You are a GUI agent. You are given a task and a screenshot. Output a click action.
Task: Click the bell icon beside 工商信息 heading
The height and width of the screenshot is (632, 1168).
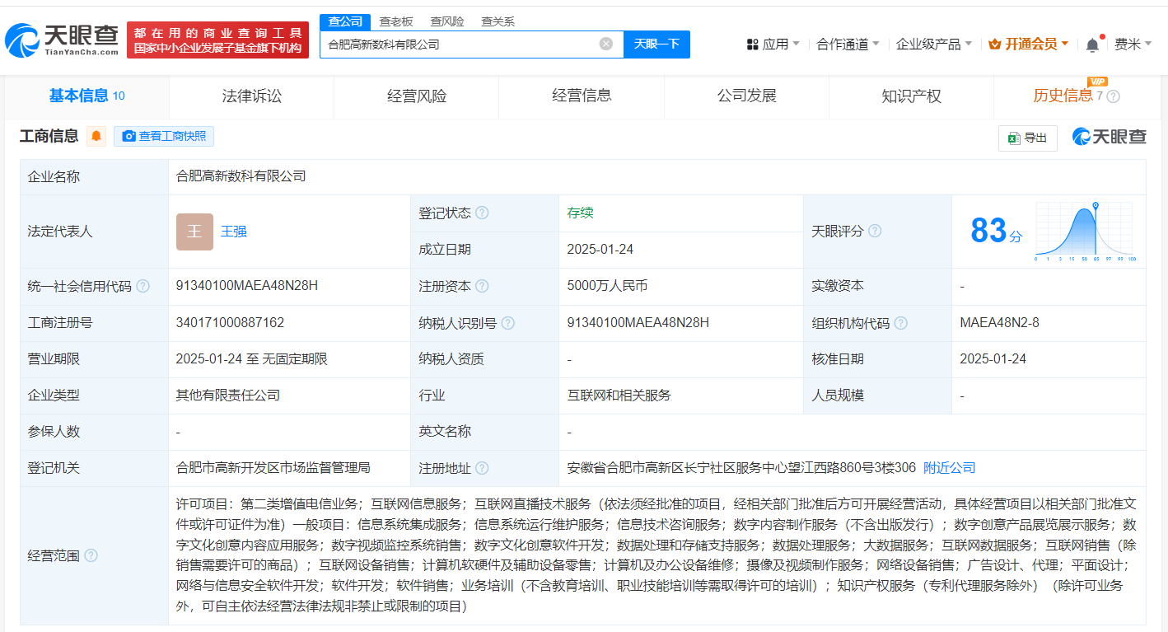[96, 136]
